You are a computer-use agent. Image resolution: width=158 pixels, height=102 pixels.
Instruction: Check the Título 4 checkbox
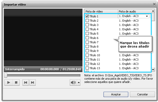click(x=87, y=29)
